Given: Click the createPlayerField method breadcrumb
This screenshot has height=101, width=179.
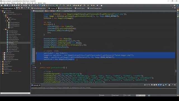Looking at the screenshot, I should (69, 11).
